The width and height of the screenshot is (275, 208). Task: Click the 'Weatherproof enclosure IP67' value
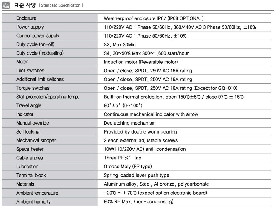tap(154, 18)
